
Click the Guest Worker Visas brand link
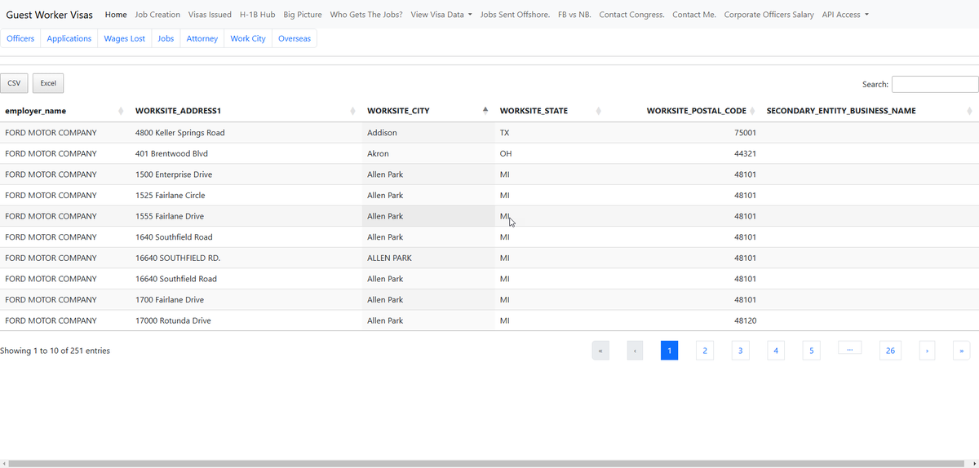click(x=50, y=15)
